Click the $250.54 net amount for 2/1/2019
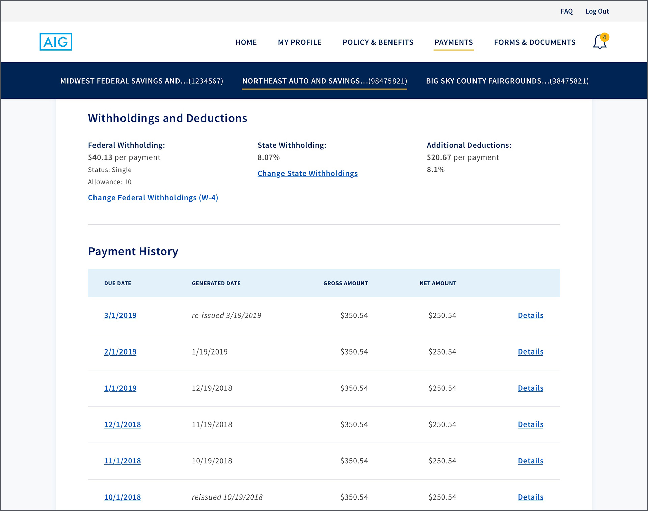Screen dimensions: 648x511 [x=442, y=352]
